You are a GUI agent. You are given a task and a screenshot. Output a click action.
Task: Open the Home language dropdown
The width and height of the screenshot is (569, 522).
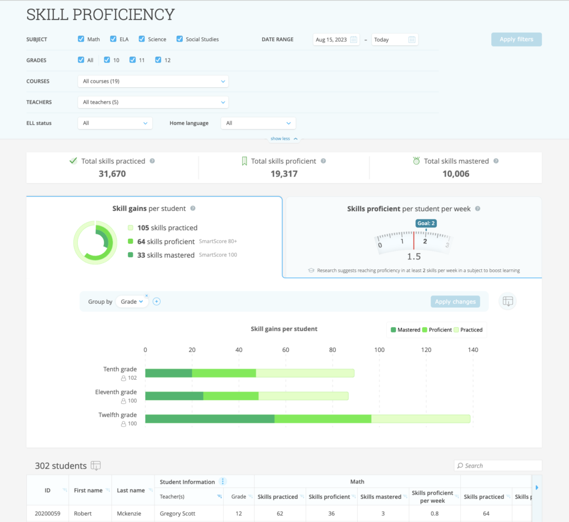pyautogui.click(x=258, y=123)
